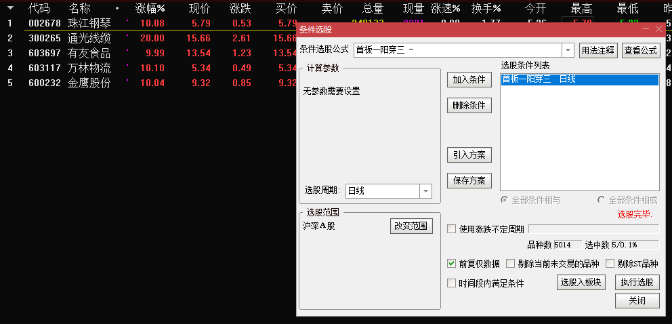
Task: Select stock row 通光线缆
Action: pyautogui.click(x=89, y=38)
